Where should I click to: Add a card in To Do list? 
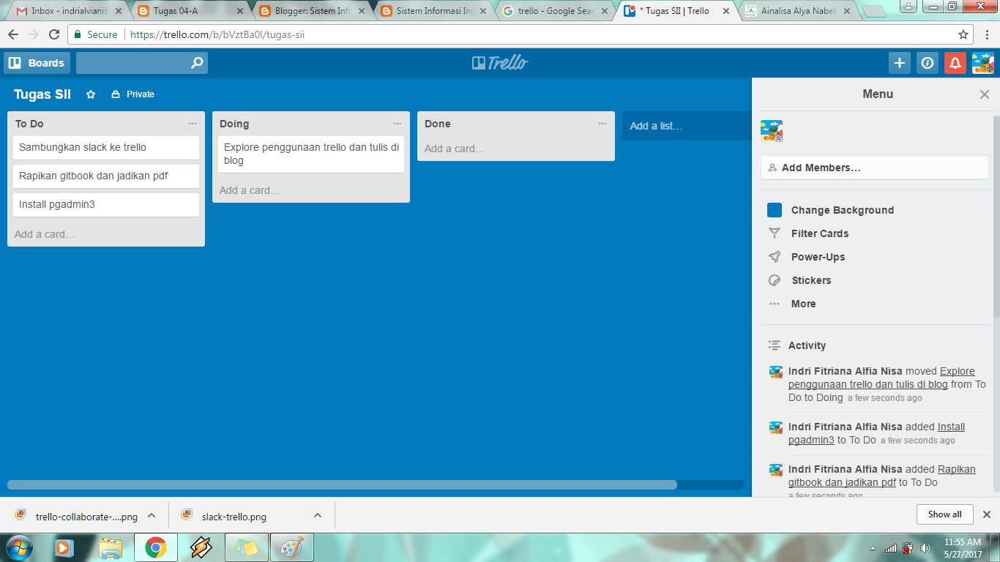45,234
